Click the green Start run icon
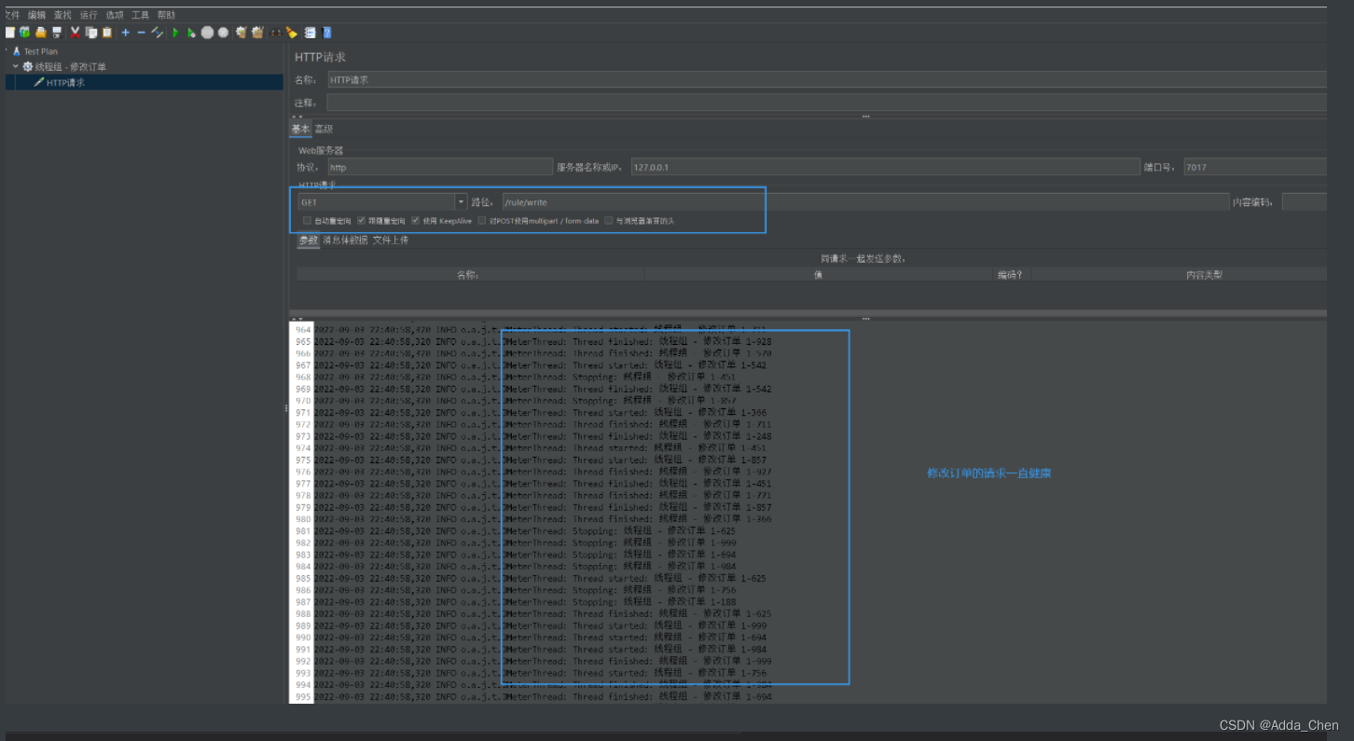The width and height of the screenshot is (1354, 741). (176, 33)
